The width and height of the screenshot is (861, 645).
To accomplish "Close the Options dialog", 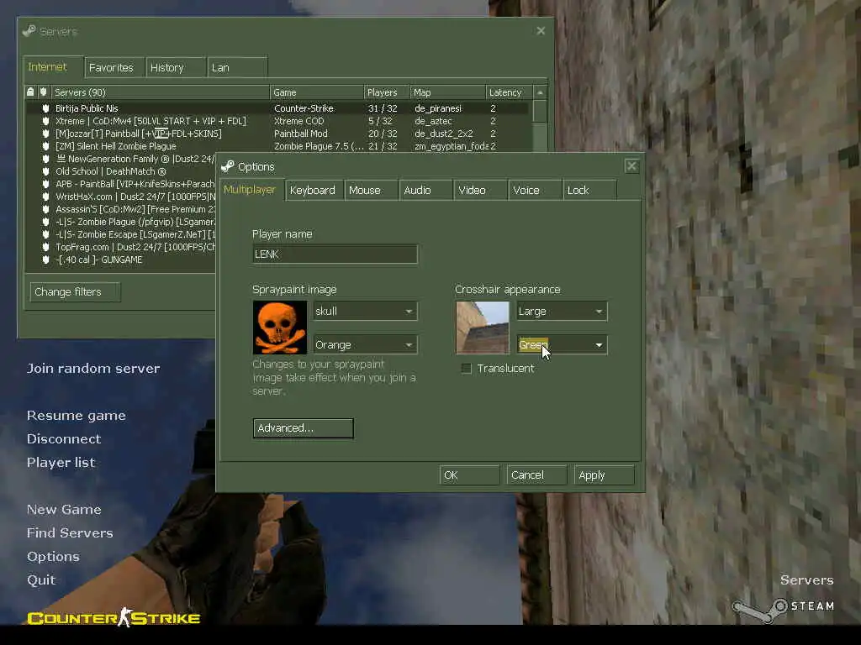I will (x=631, y=165).
